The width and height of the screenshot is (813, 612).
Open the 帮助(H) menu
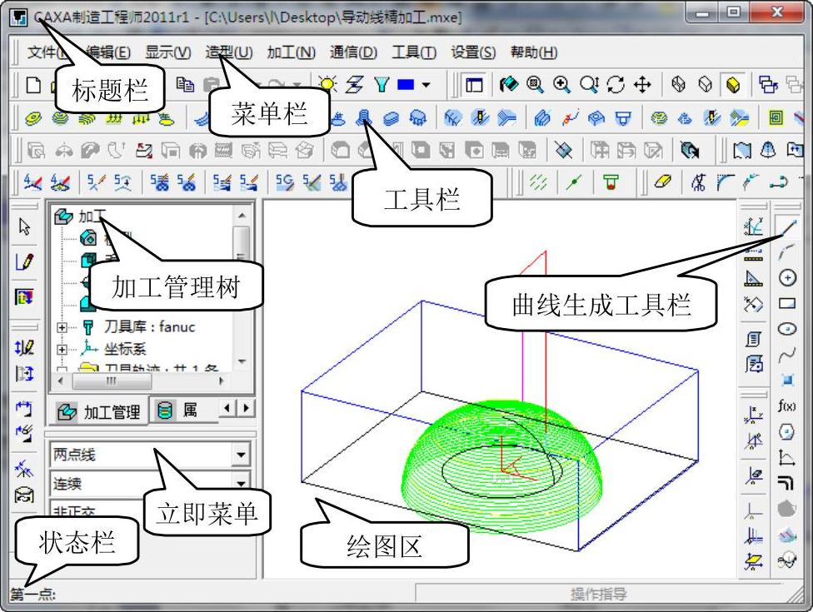(533, 52)
